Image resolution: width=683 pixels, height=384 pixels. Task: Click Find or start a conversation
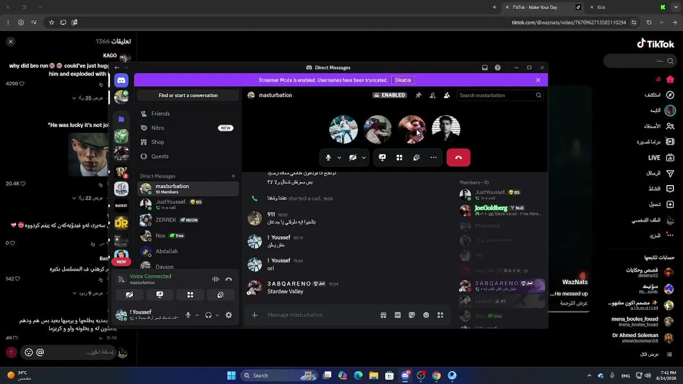(188, 95)
